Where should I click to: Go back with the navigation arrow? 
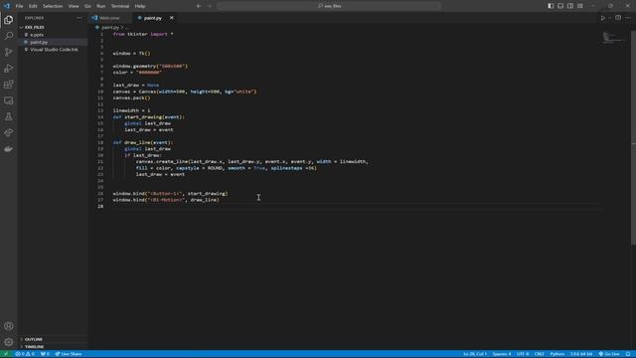(199, 6)
